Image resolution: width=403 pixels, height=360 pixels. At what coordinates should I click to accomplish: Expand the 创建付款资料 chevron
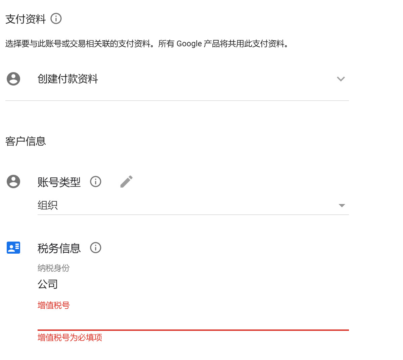click(x=341, y=79)
